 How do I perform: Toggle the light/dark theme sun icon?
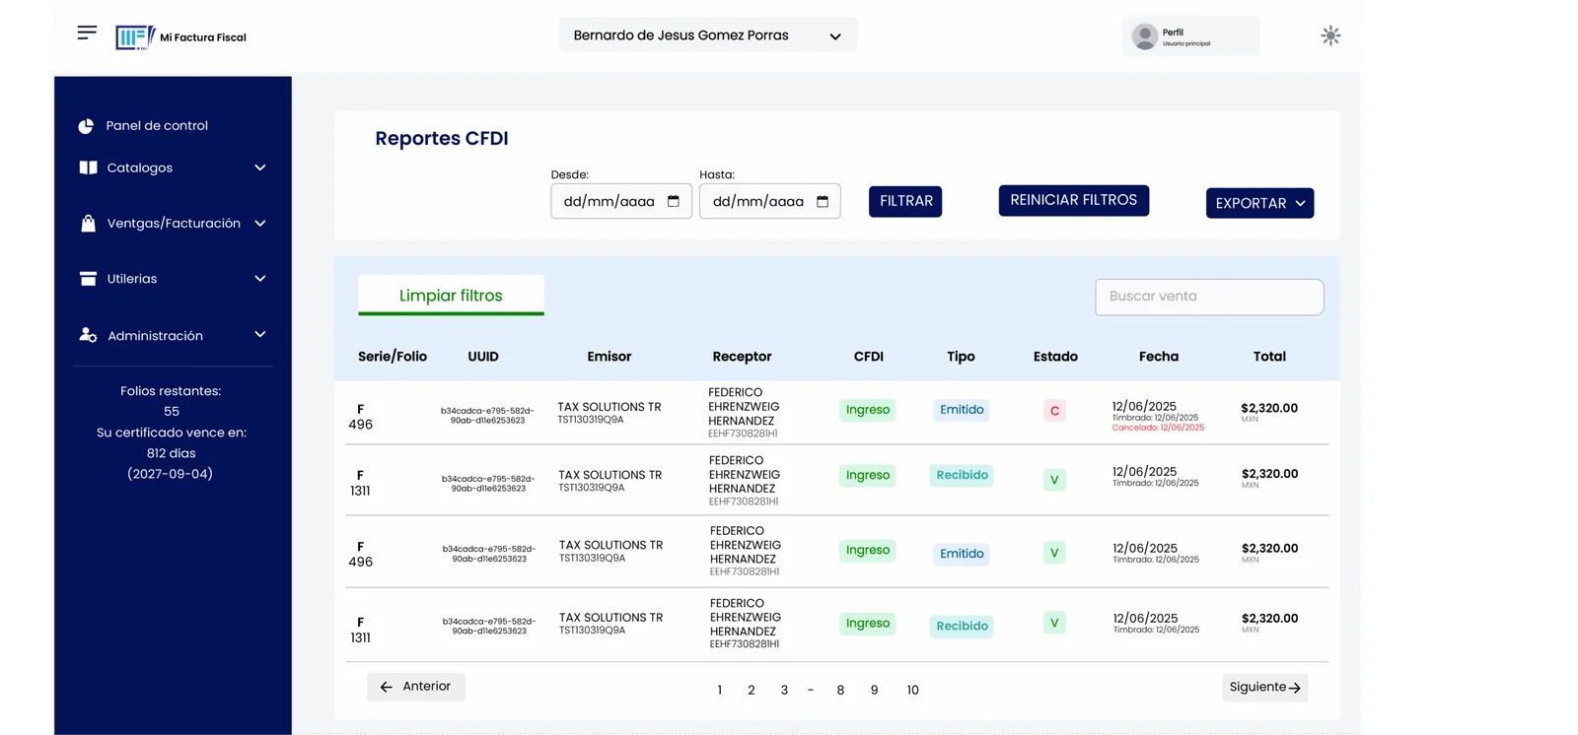[x=1330, y=36]
